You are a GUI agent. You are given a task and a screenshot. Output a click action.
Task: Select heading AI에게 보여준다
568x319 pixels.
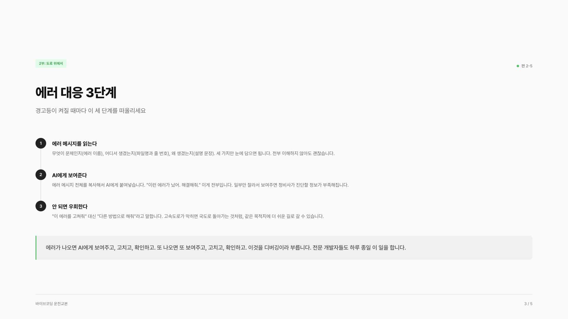70,175
